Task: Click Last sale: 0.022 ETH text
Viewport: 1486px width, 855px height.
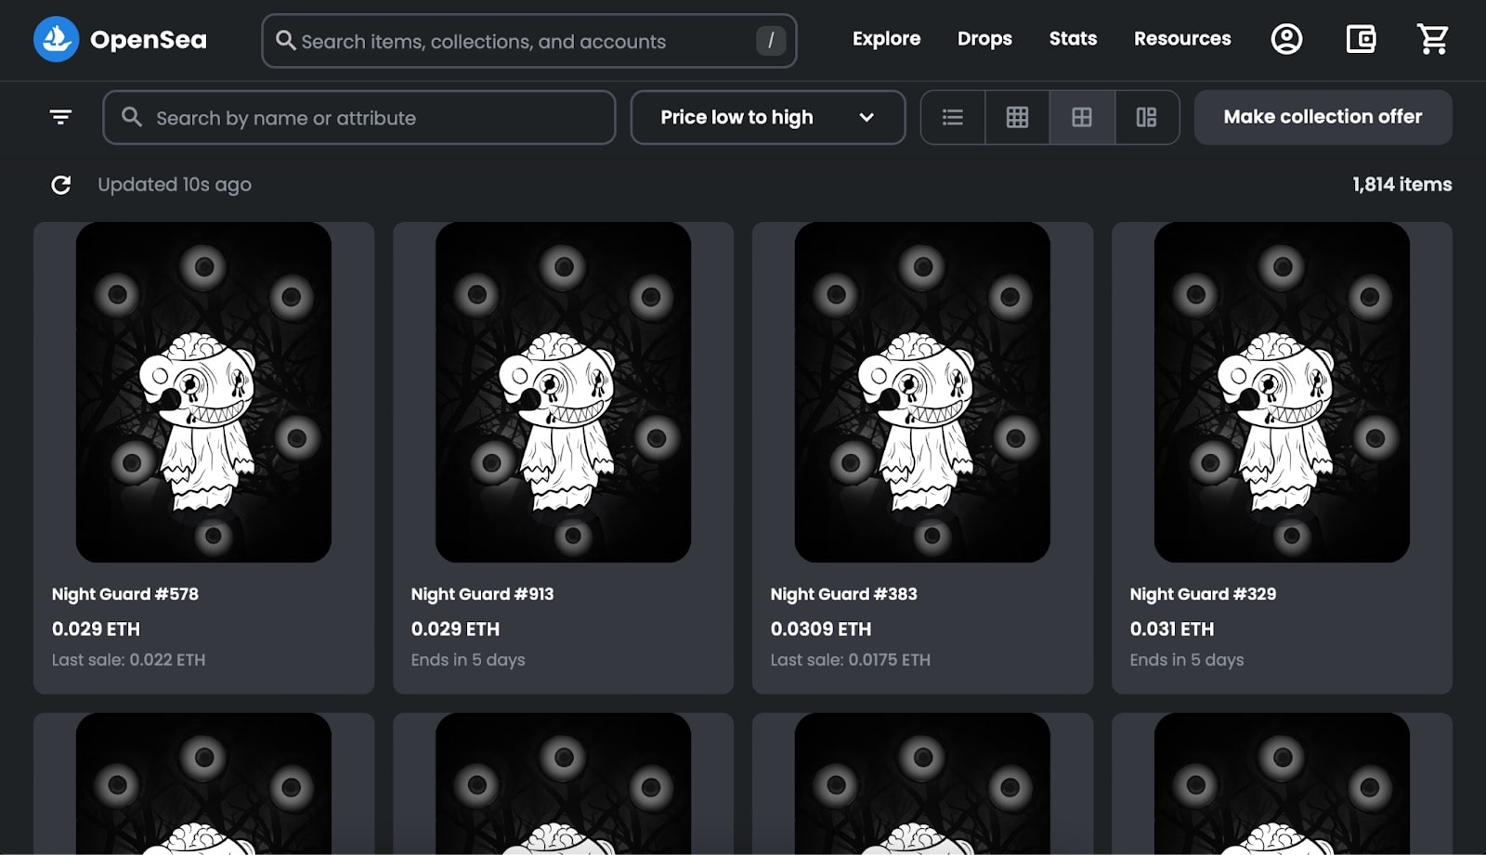Action: (129, 660)
